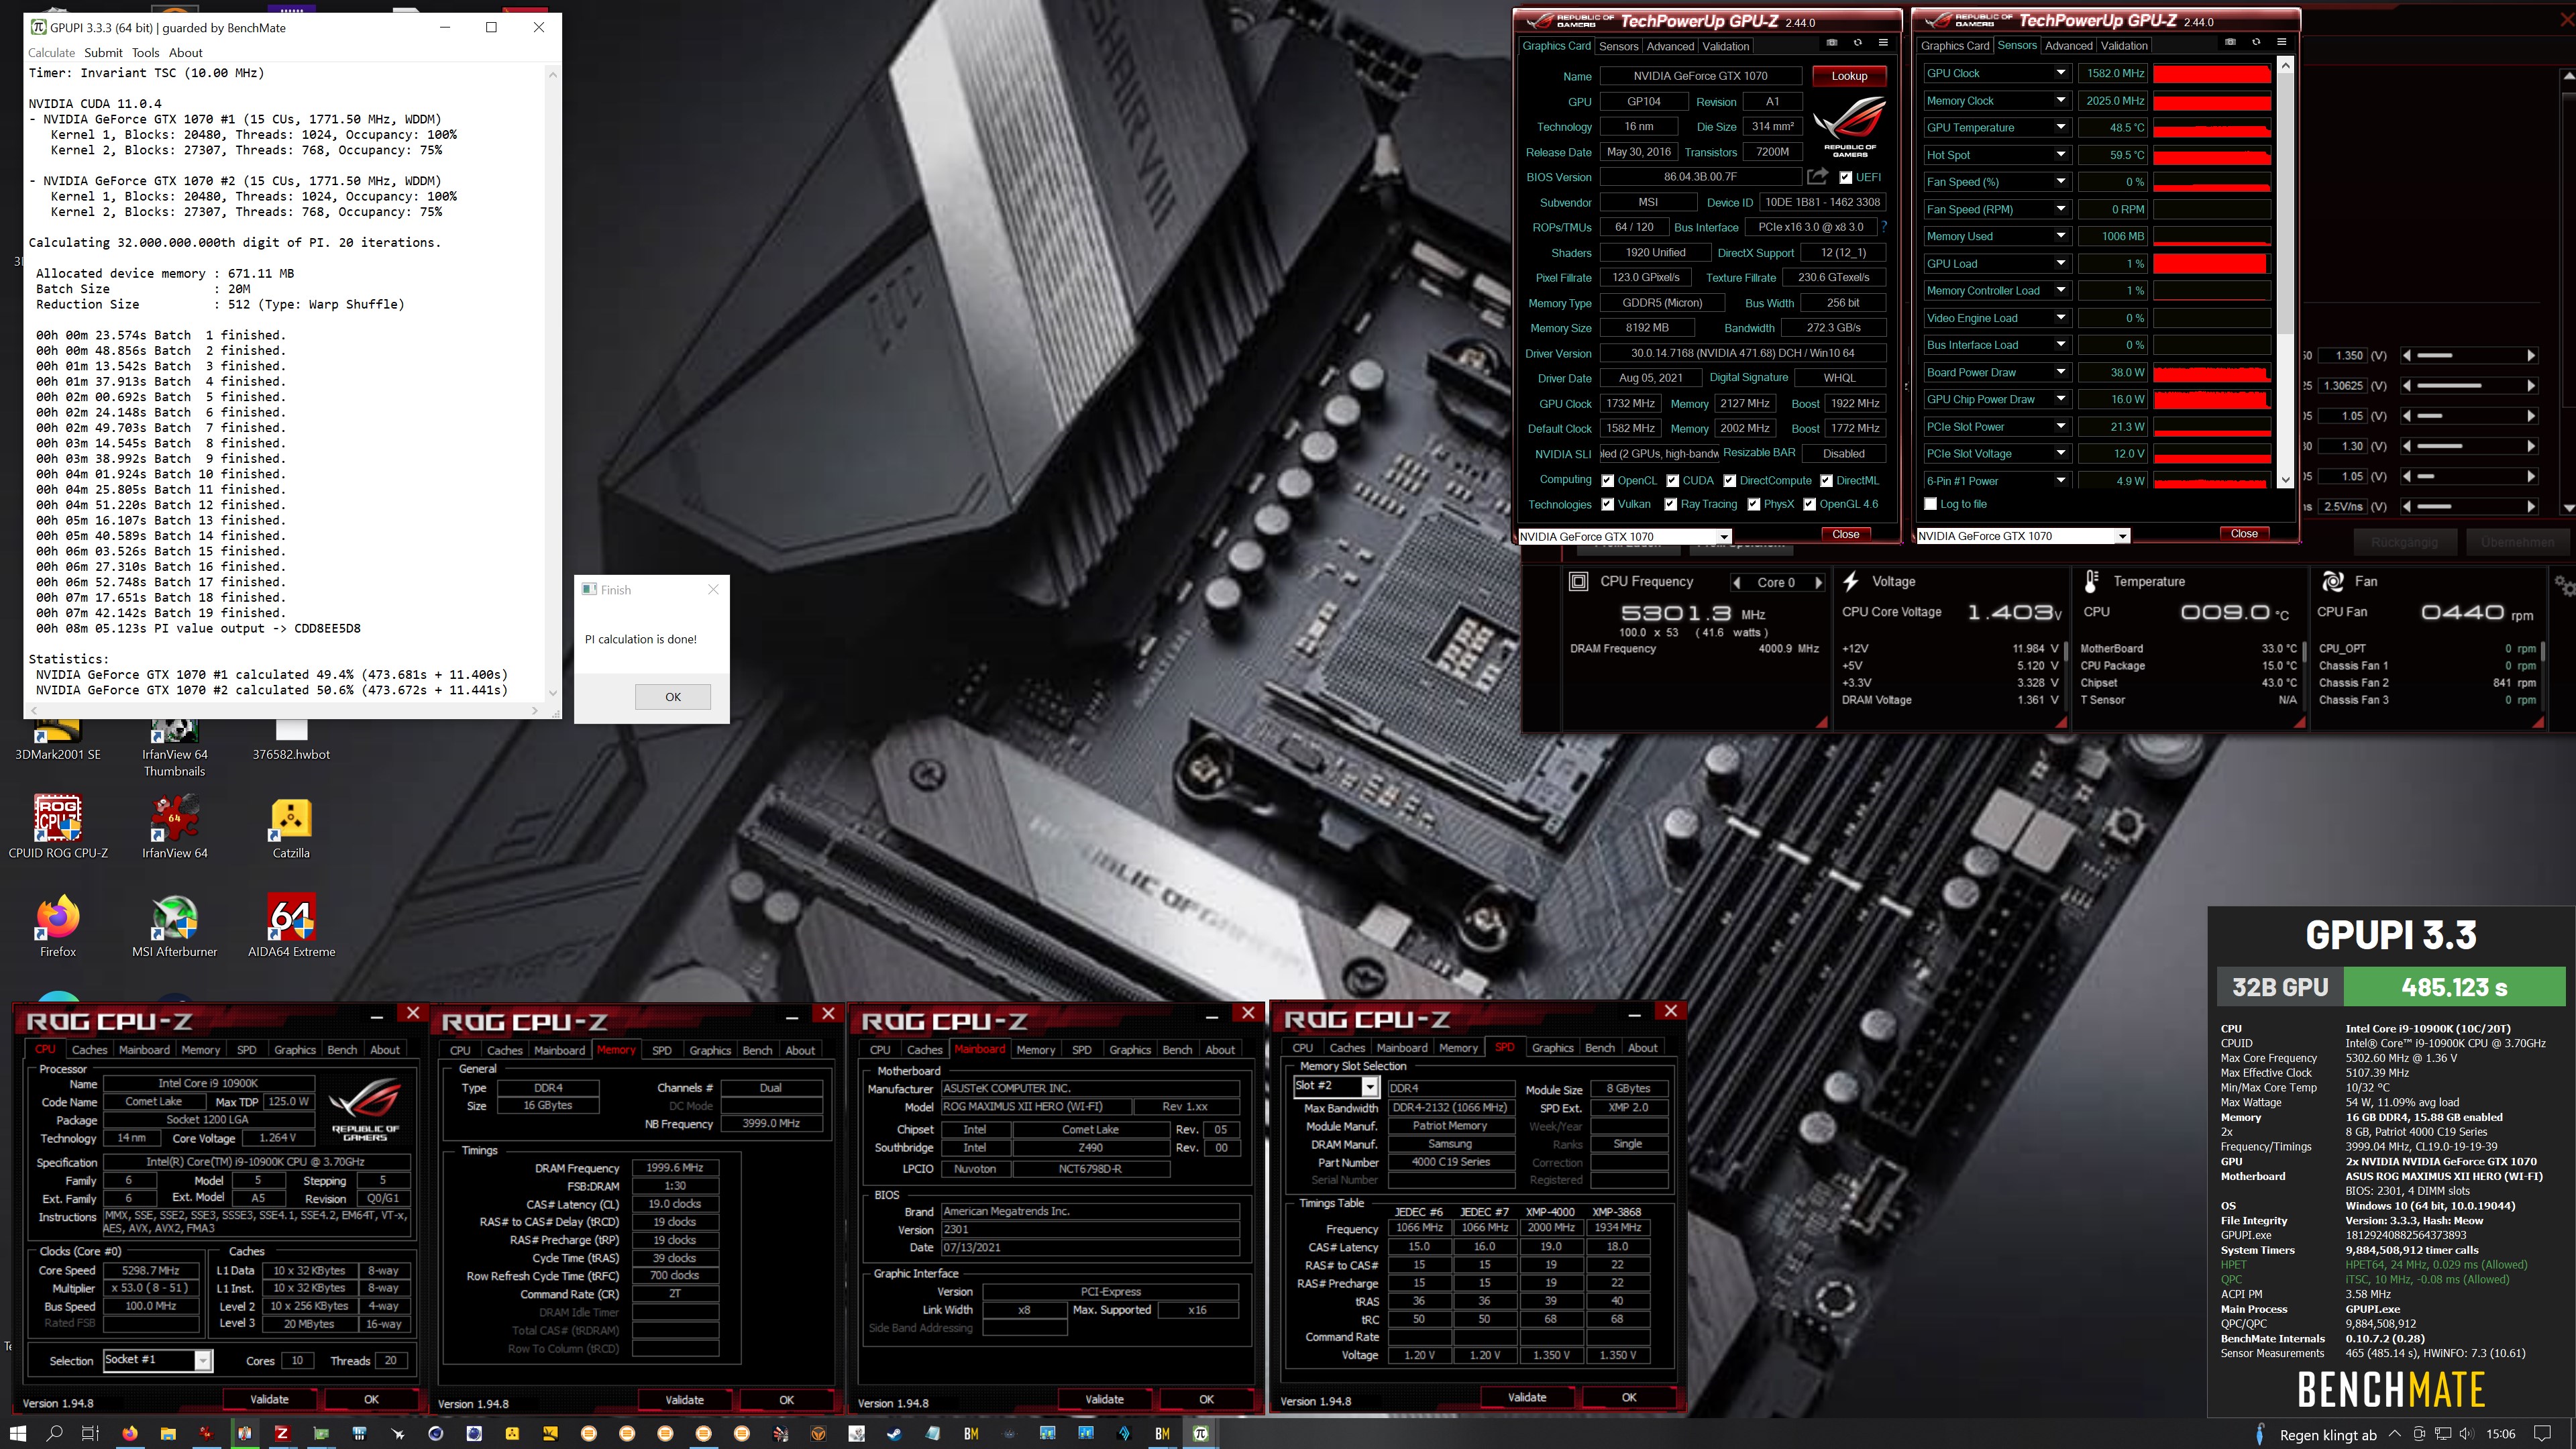Open the hamburger menu in the GPU-Z Sensors window
2576x1449 pixels.
pyautogui.click(x=2282, y=42)
